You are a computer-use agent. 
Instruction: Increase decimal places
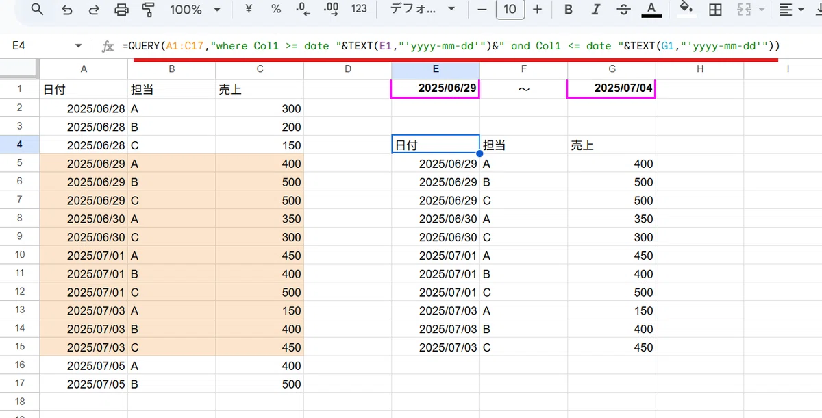[331, 10]
